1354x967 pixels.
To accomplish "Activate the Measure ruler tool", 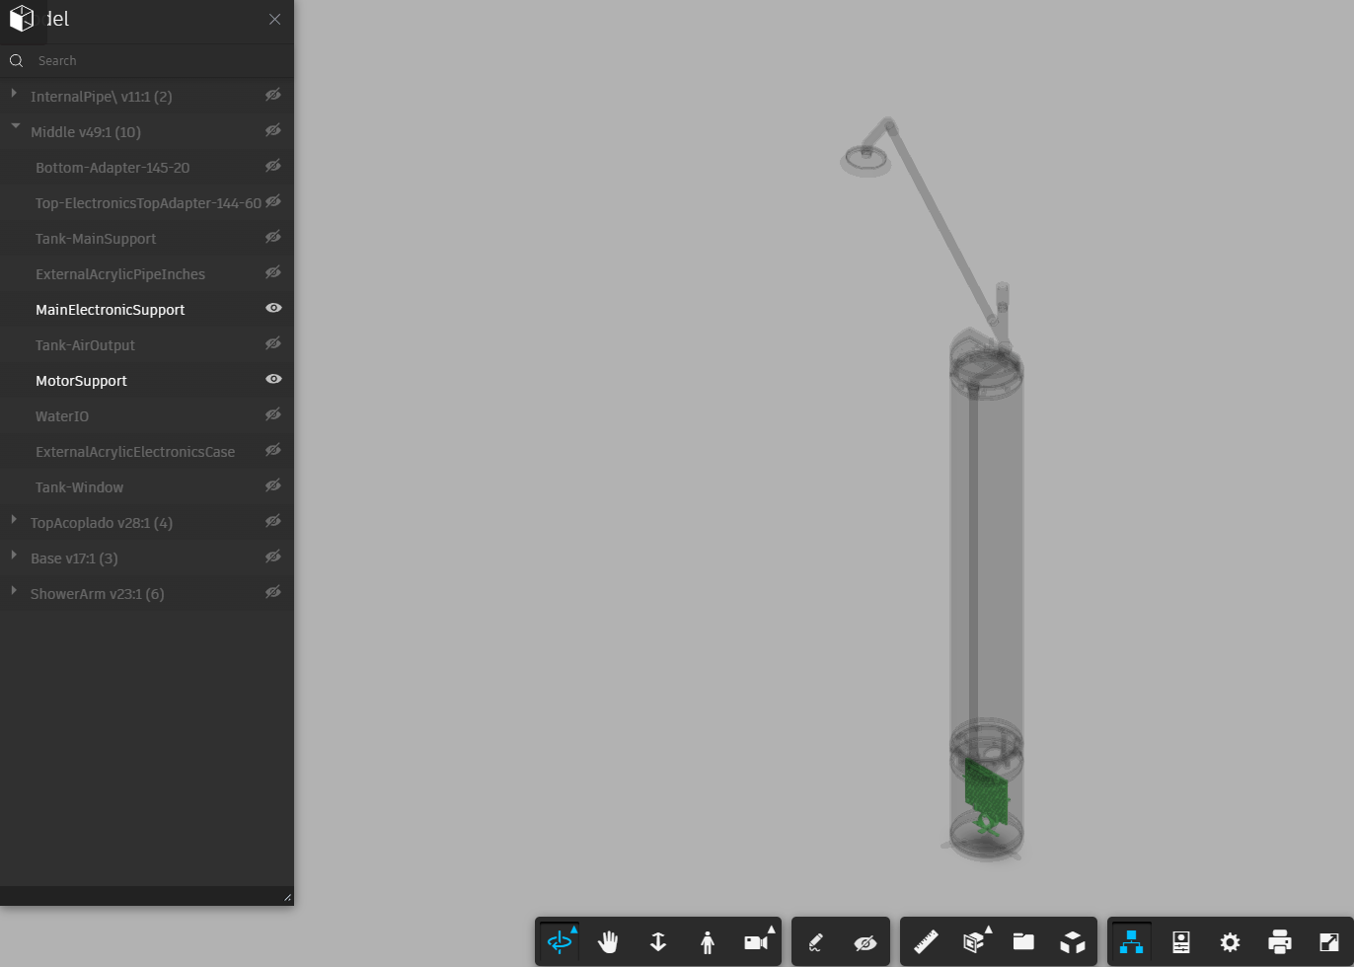I will click(925, 942).
